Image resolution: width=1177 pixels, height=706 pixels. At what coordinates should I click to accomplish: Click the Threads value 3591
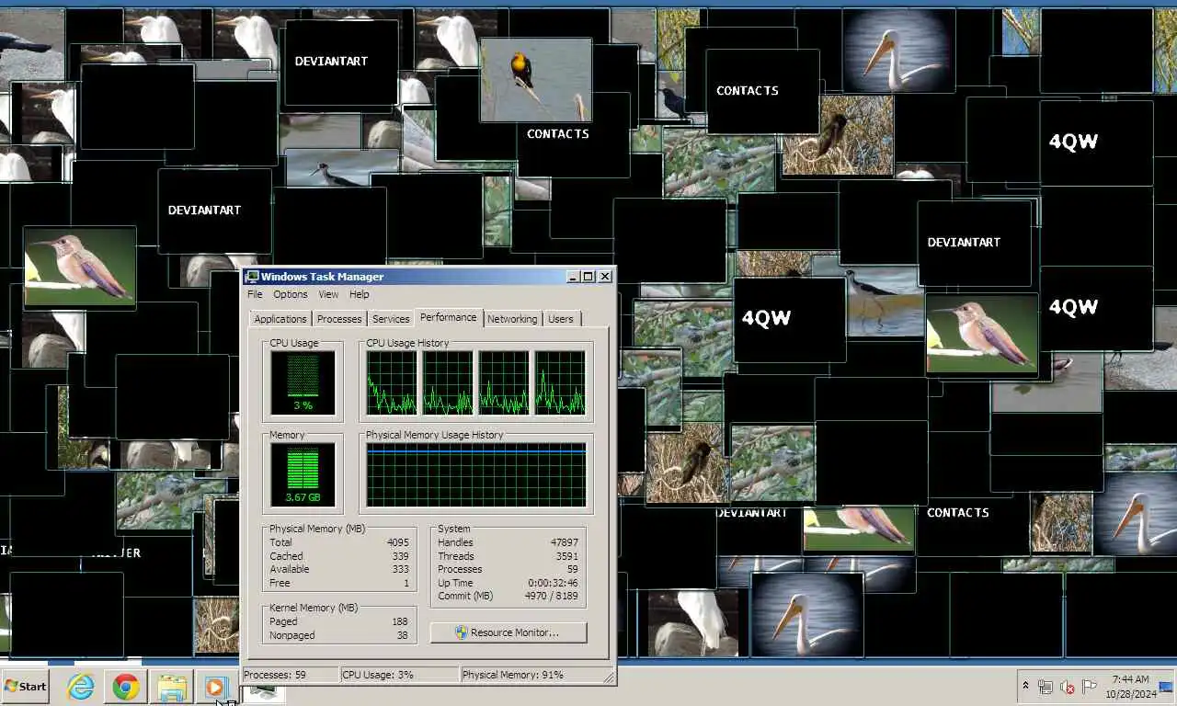pyautogui.click(x=567, y=556)
